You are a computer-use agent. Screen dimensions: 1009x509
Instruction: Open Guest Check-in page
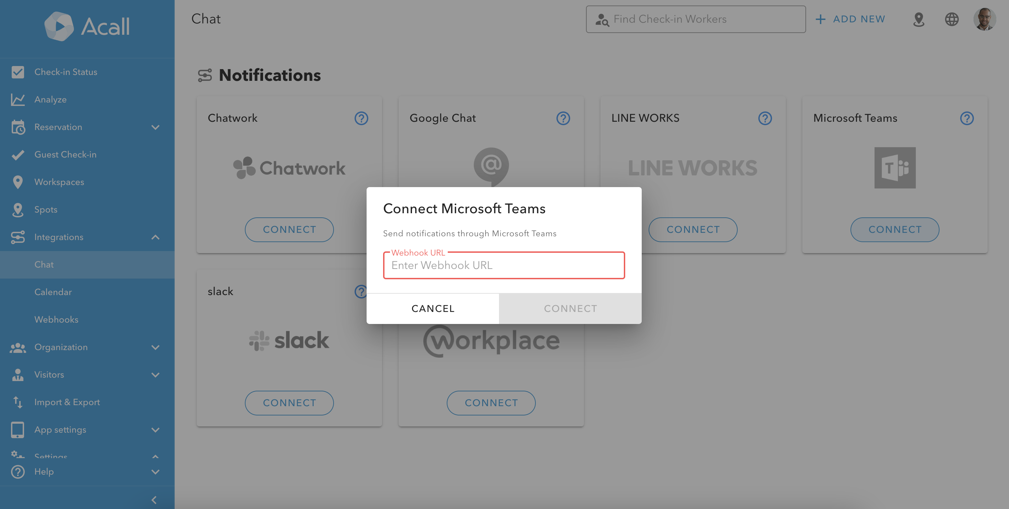(87, 155)
